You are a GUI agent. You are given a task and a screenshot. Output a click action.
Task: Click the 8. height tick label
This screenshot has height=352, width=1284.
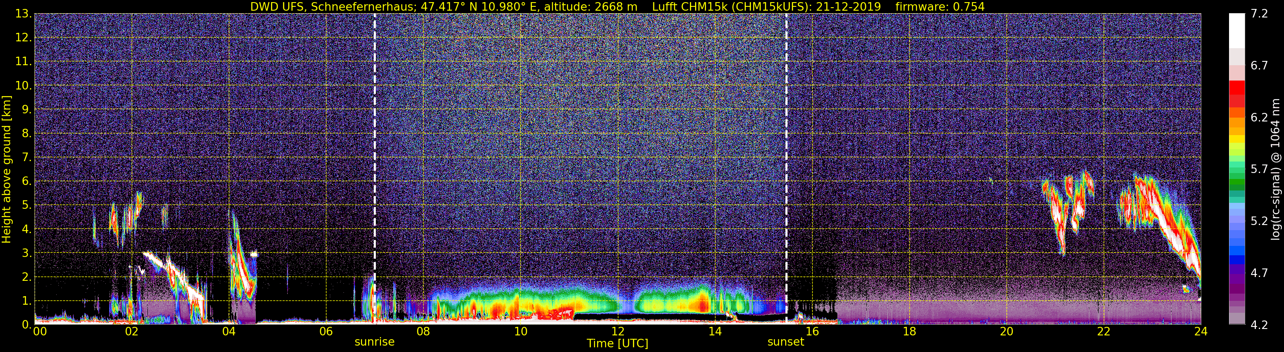click(x=27, y=133)
